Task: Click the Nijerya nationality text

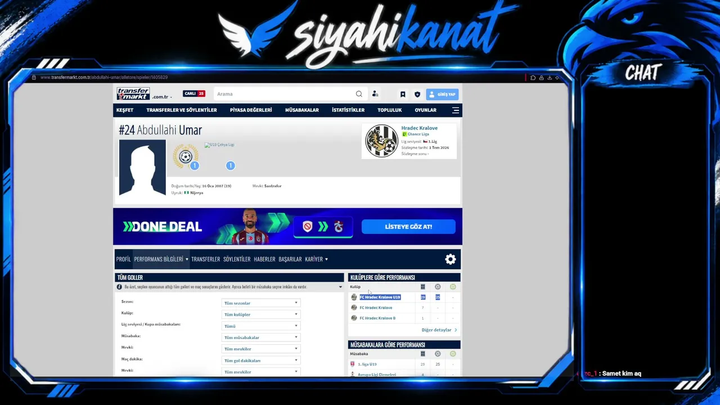Action: point(196,193)
